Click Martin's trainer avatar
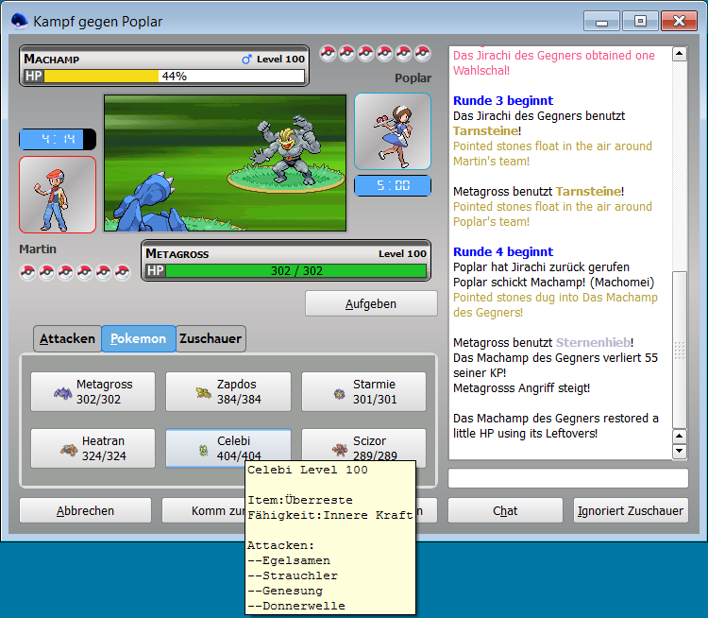 [58, 194]
